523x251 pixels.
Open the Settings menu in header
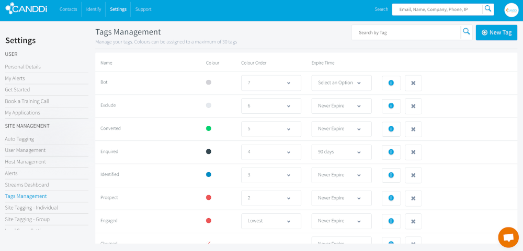coord(118,9)
